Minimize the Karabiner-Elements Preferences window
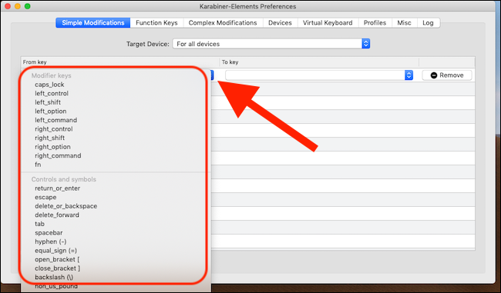Image resolution: width=501 pixels, height=293 pixels. [x=18, y=6]
